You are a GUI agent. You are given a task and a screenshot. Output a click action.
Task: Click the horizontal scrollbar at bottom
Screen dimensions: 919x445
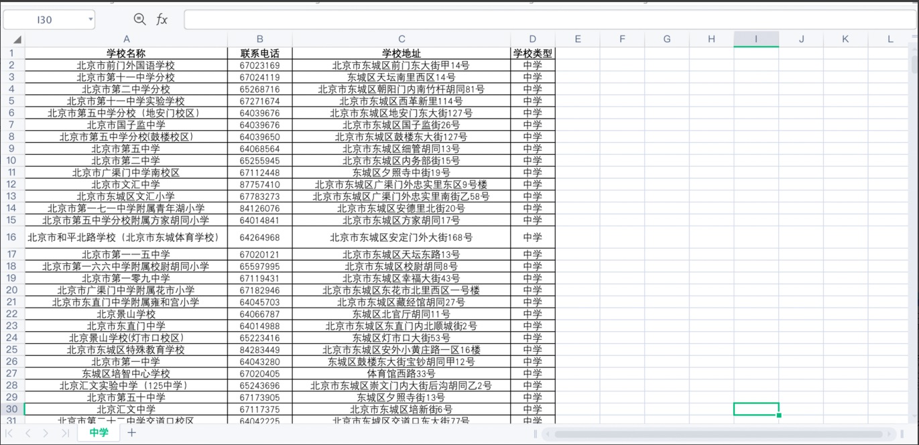pyautogui.click(x=721, y=434)
